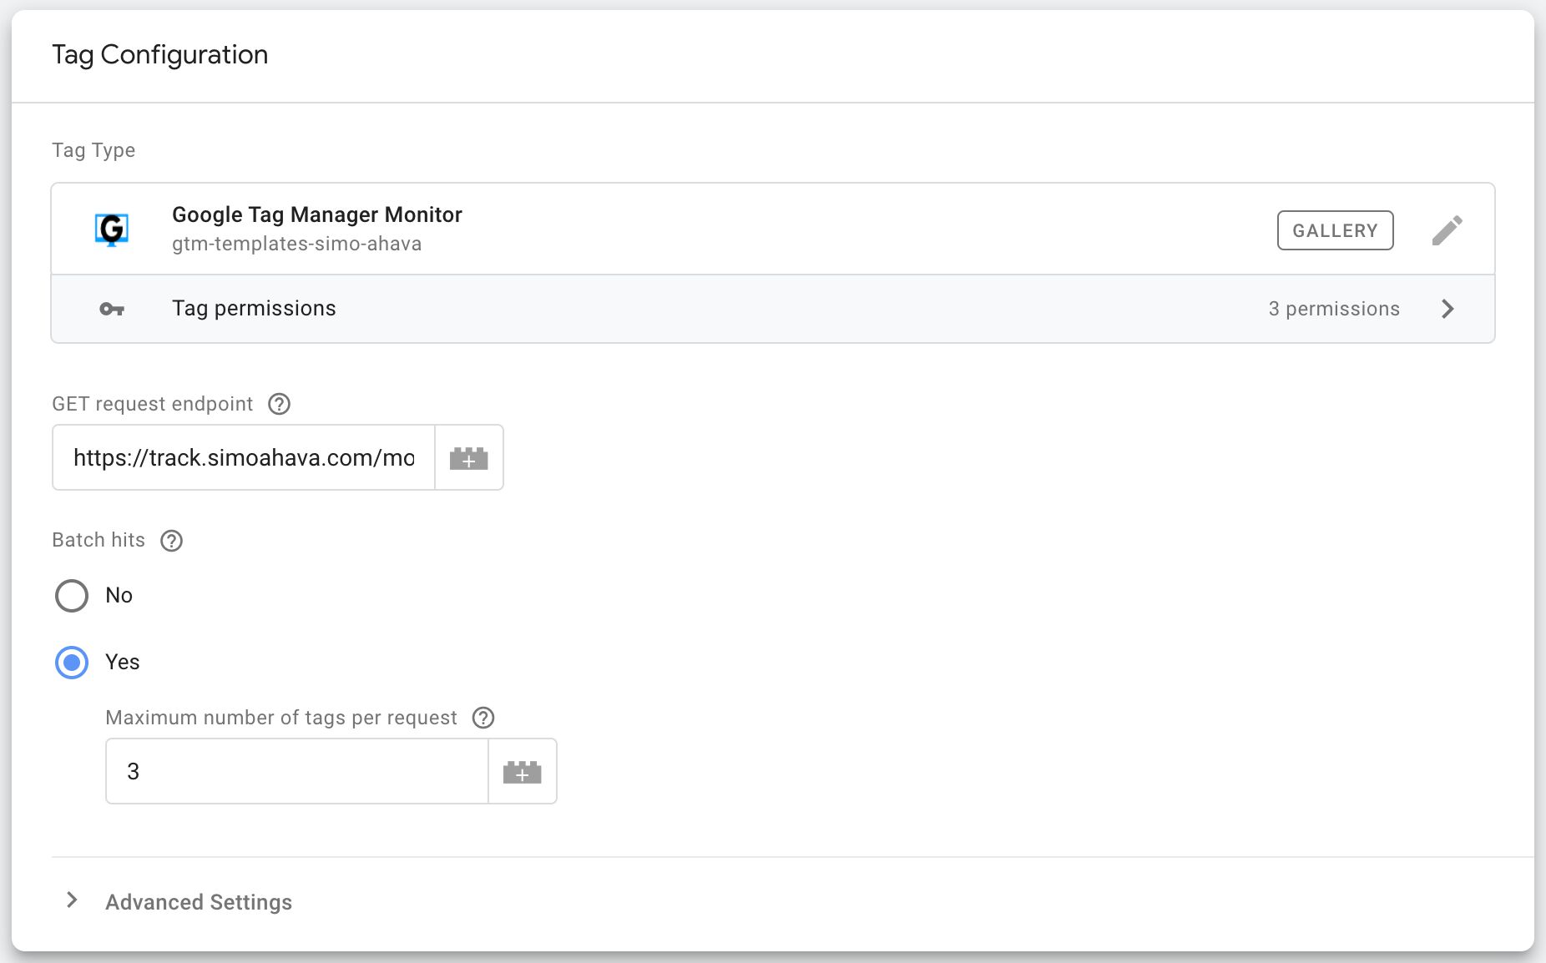Viewport: 1546px width, 963px height.
Task: Click the GET request endpoint URL field
Action: coord(244,457)
